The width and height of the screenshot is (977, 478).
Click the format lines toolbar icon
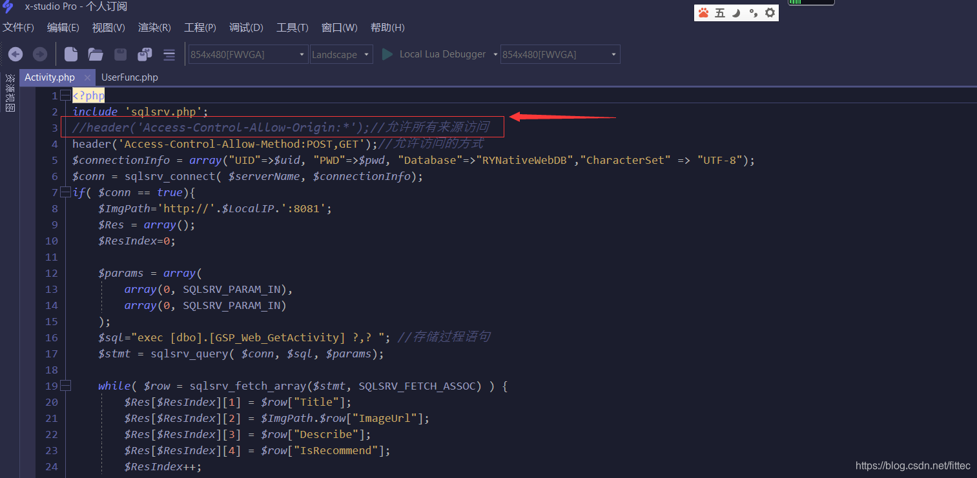click(x=169, y=54)
